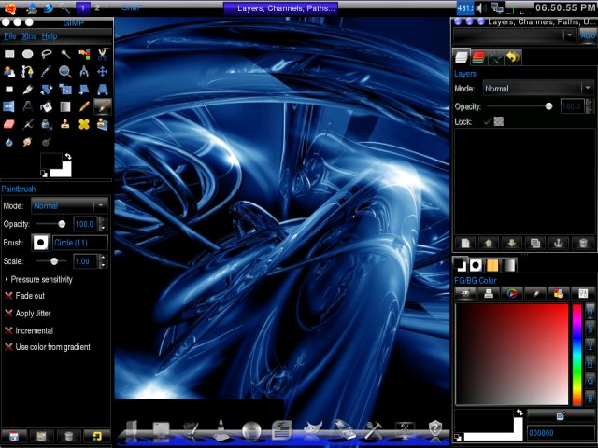This screenshot has width=598, height=448.
Task: Switch to the Channels tab
Action: click(478, 58)
